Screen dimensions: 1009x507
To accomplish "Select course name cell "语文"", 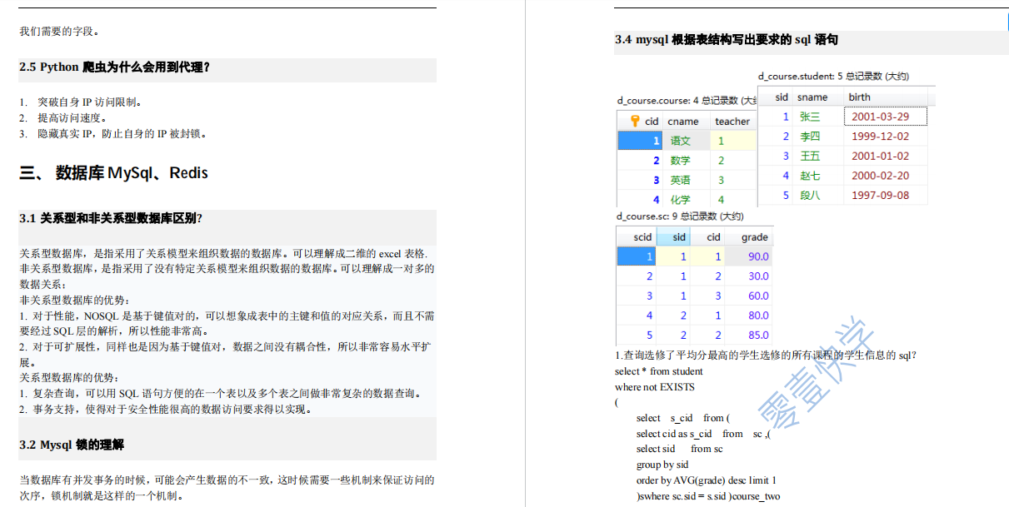I will 681,142.
